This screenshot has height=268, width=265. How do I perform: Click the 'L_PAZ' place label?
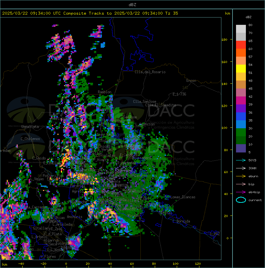pos(215,234)
